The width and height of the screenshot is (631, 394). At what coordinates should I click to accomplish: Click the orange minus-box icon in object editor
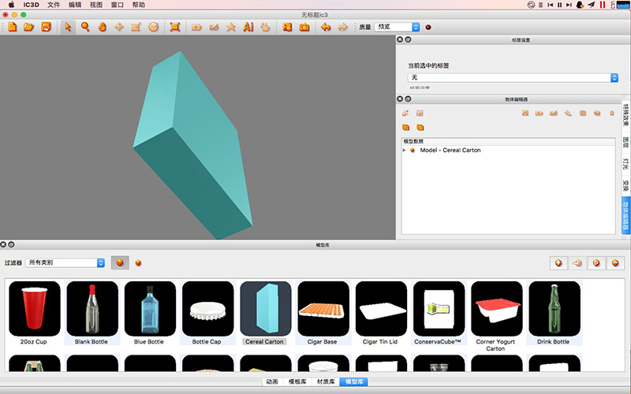pyautogui.click(x=420, y=128)
